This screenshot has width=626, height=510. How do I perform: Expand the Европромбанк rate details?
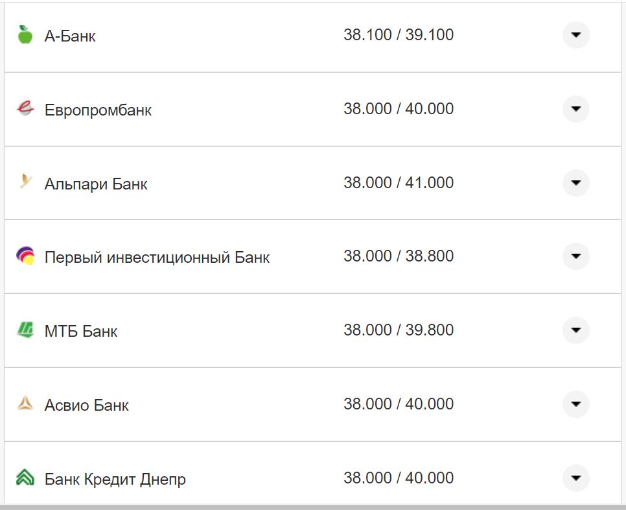(575, 109)
